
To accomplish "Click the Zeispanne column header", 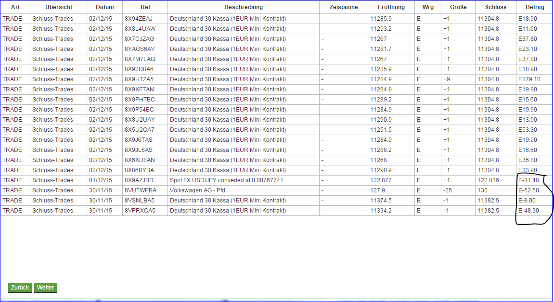I will tap(343, 7).
